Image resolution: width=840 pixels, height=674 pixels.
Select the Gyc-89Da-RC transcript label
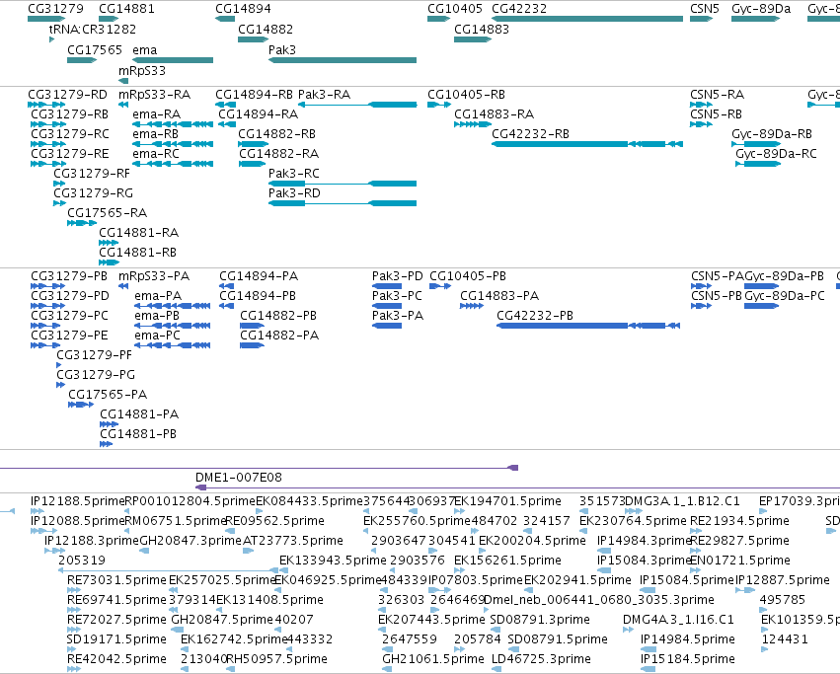coord(776,153)
